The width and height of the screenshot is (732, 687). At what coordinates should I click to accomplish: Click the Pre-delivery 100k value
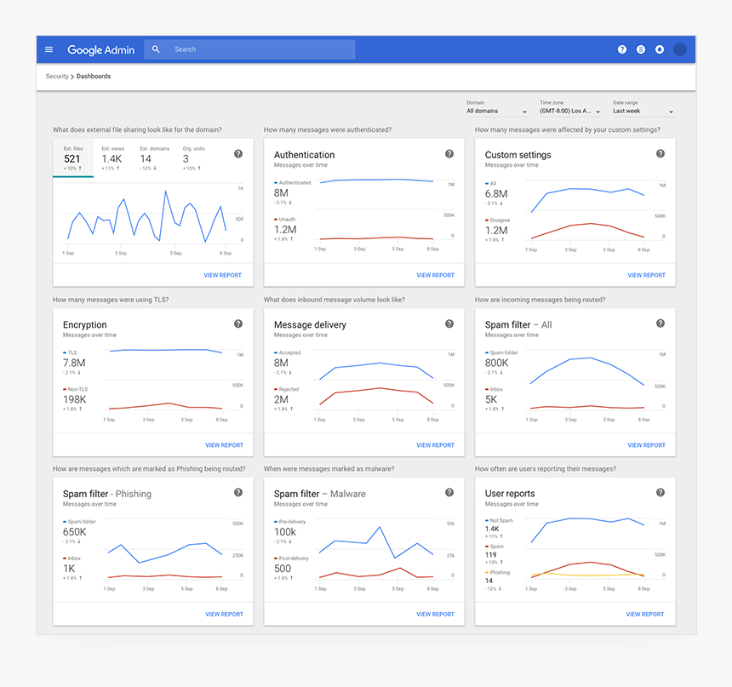[x=285, y=532]
